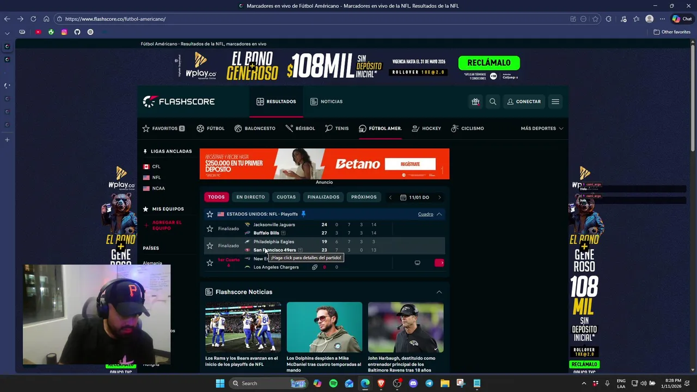This screenshot has width=697, height=392.
Task: Open the NCAA pinned league
Action: coord(158,188)
